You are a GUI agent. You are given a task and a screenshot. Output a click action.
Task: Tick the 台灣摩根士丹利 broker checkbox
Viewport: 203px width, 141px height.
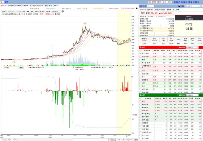pos(140,67)
